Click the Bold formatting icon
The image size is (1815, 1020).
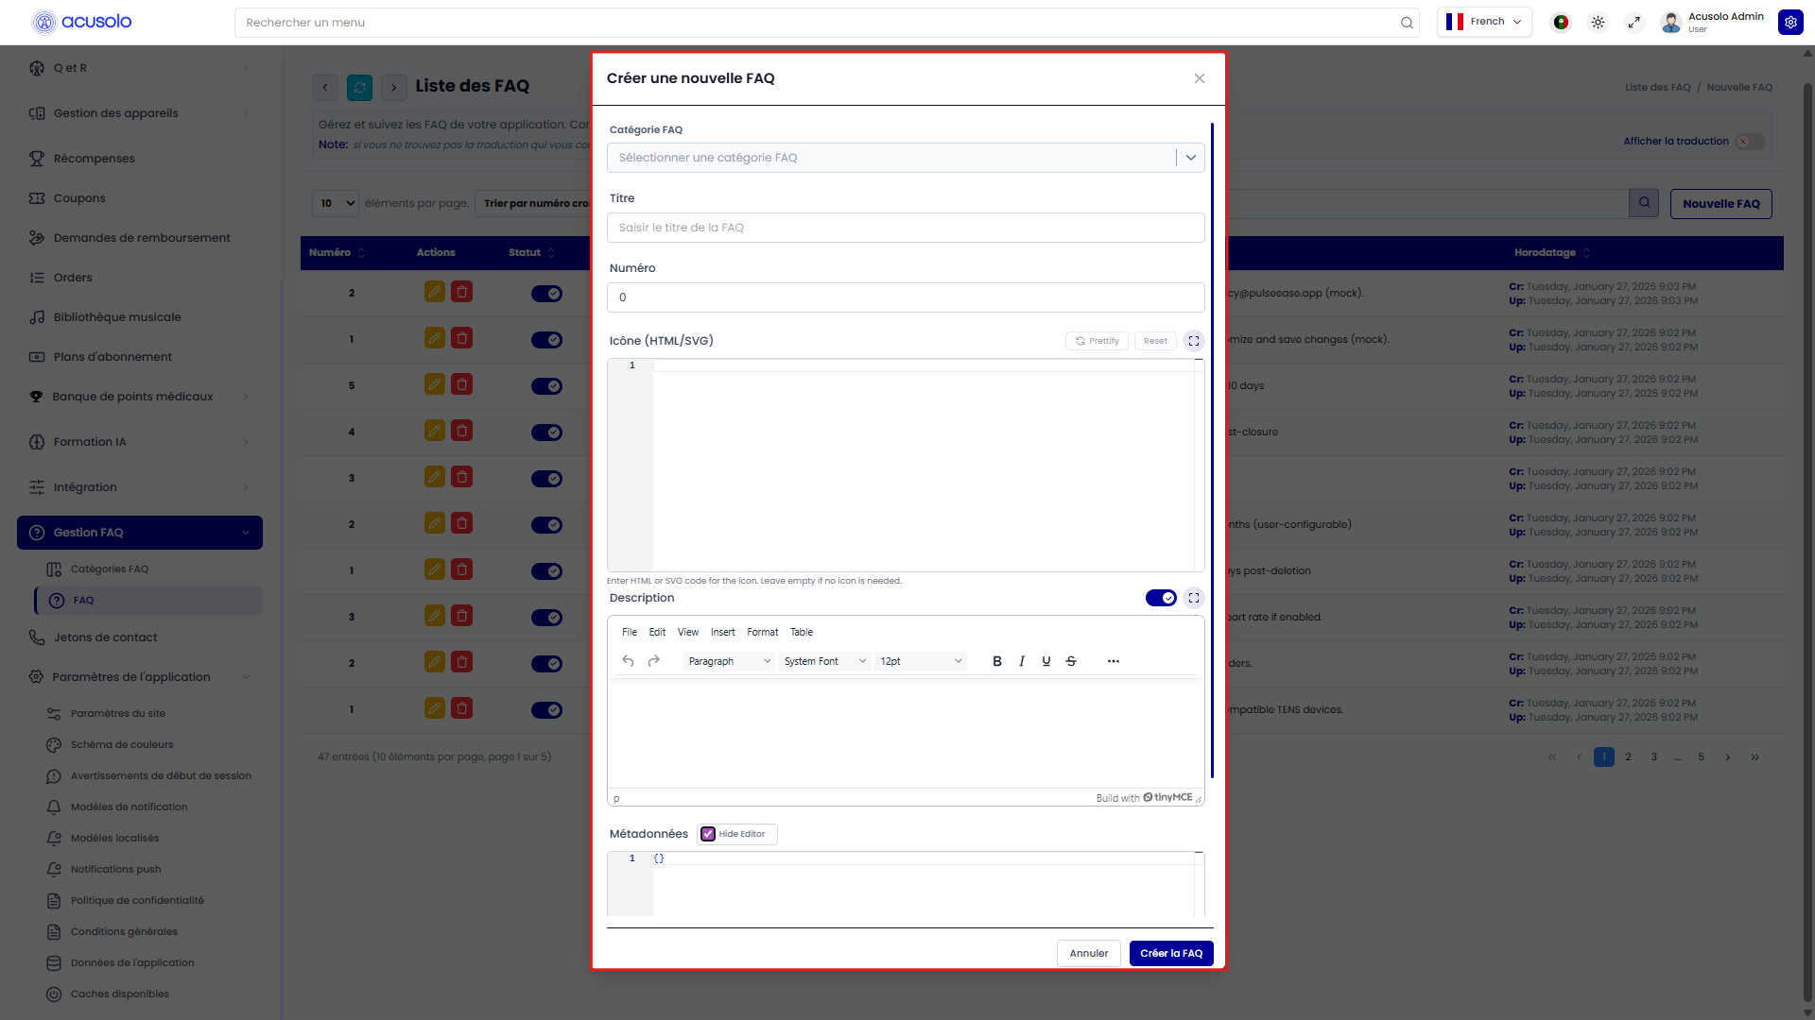click(997, 661)
